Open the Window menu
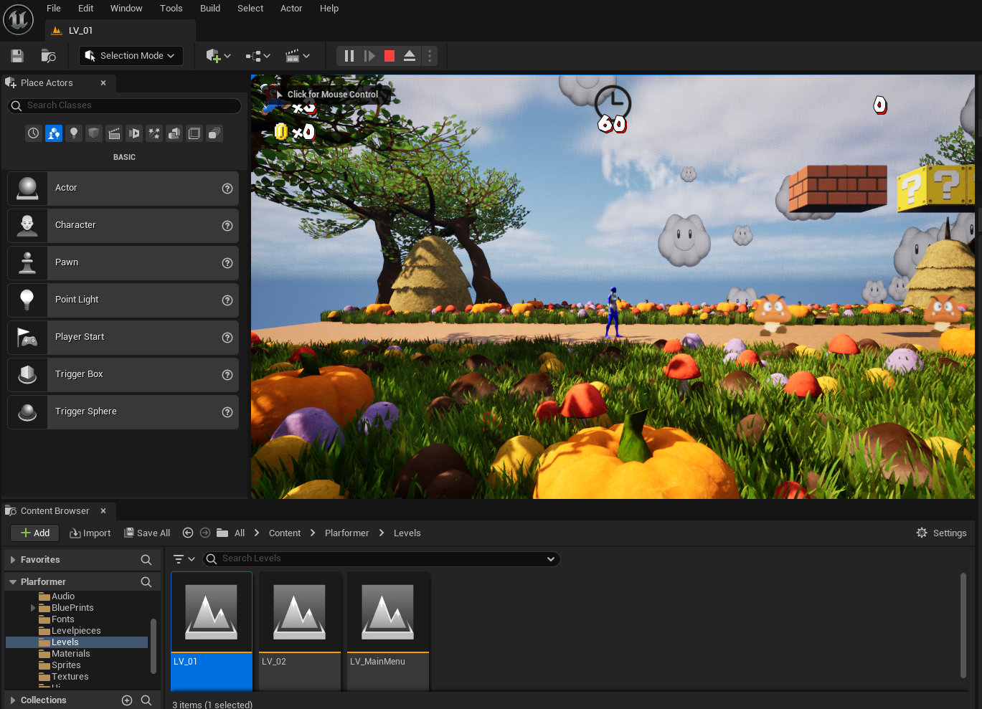The height and width of the screenshot is (709, 982). (126, 9)
